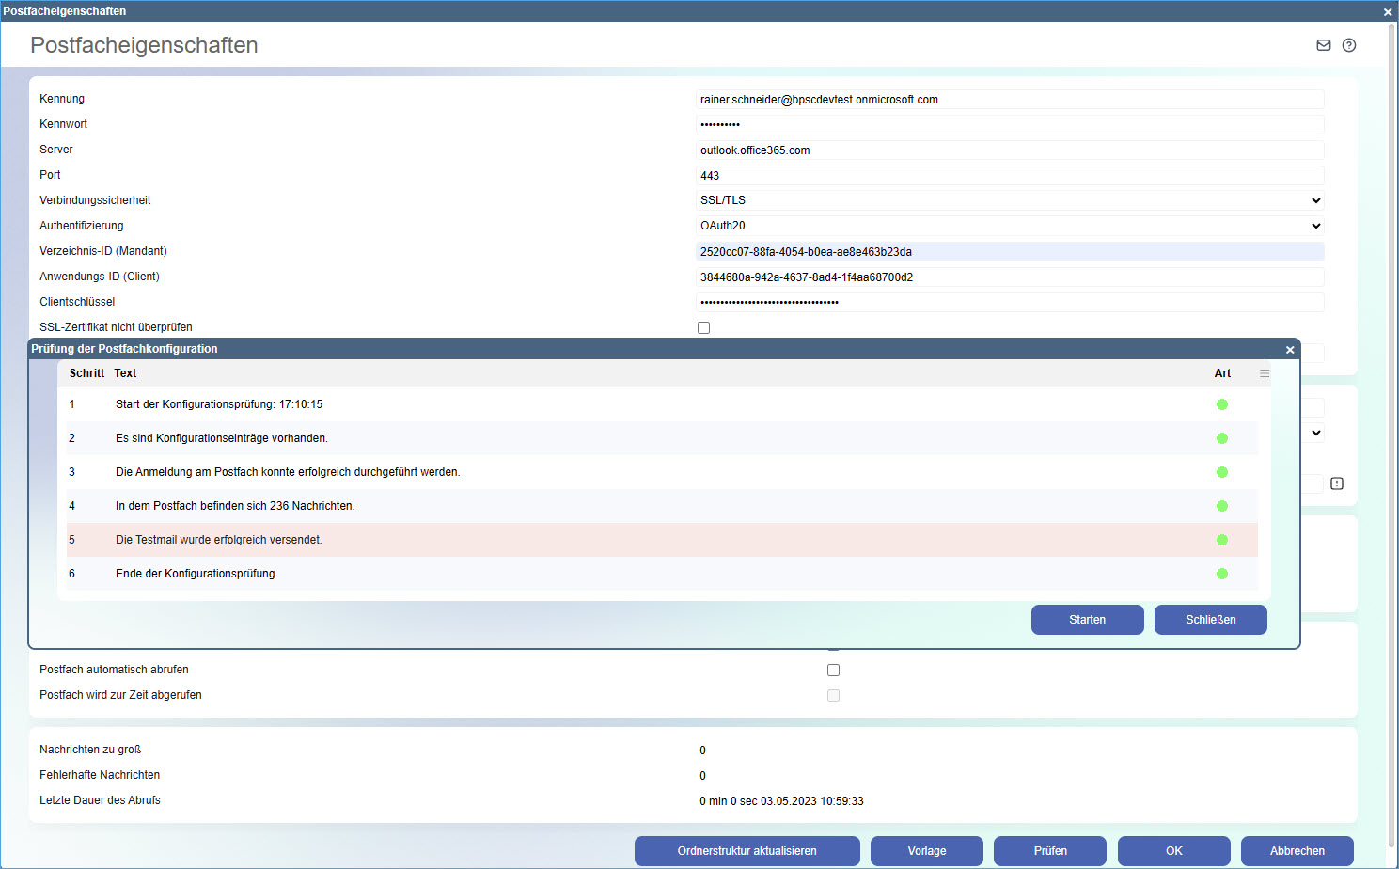Open the column menu icon next to Art
The height and width of the screenshot is (869, 1399).
pos(1265,373)
